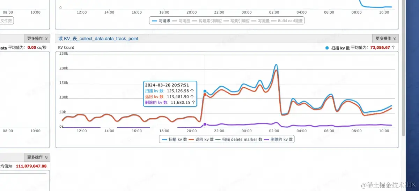The width and height of the screenshot is (419, 191).
Task: Toggle 返回 kv 数 series in bottom legend
Action: 201,139
